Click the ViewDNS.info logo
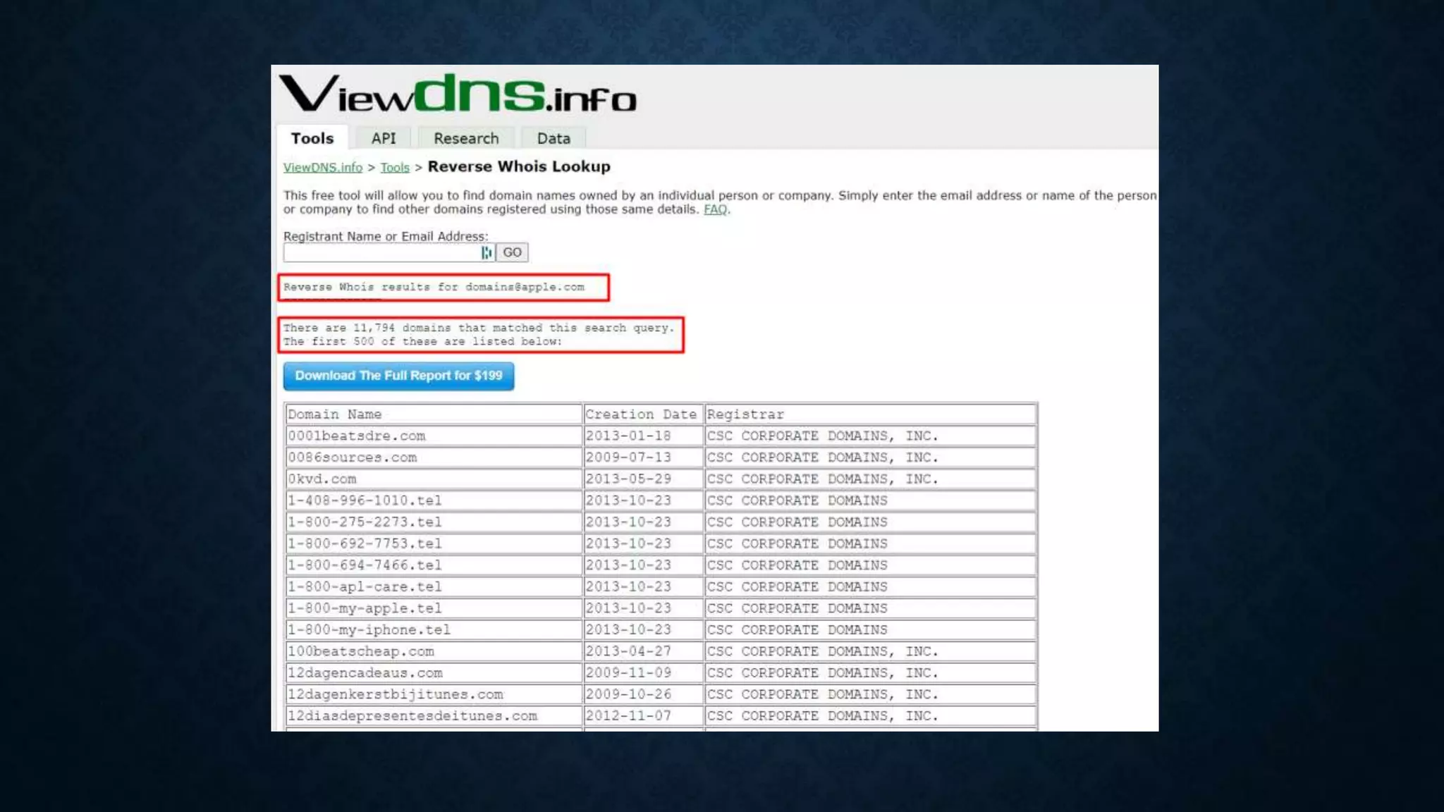The width and height of the screenshot is (1444, 812). (x=458, y=94)
